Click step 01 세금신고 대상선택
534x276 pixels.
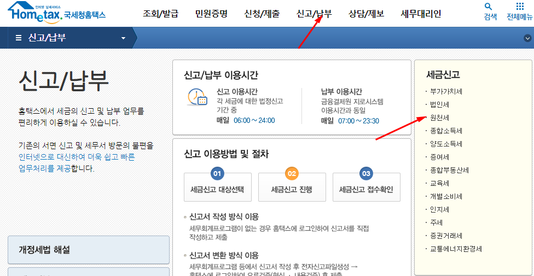tap(218, 186)
